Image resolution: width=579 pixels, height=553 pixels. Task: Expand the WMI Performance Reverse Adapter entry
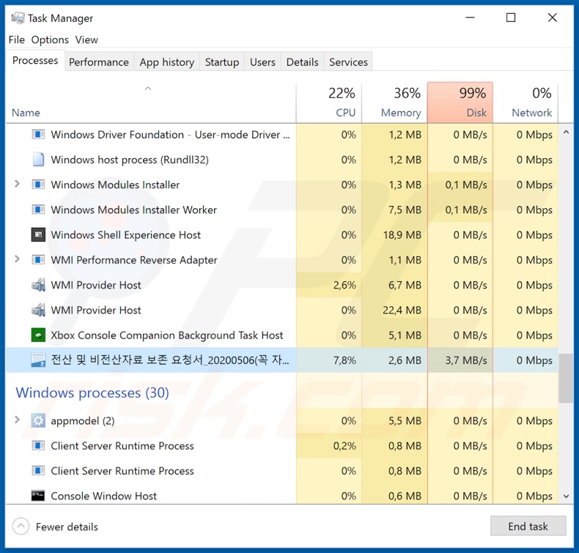[x=18, y=260]
